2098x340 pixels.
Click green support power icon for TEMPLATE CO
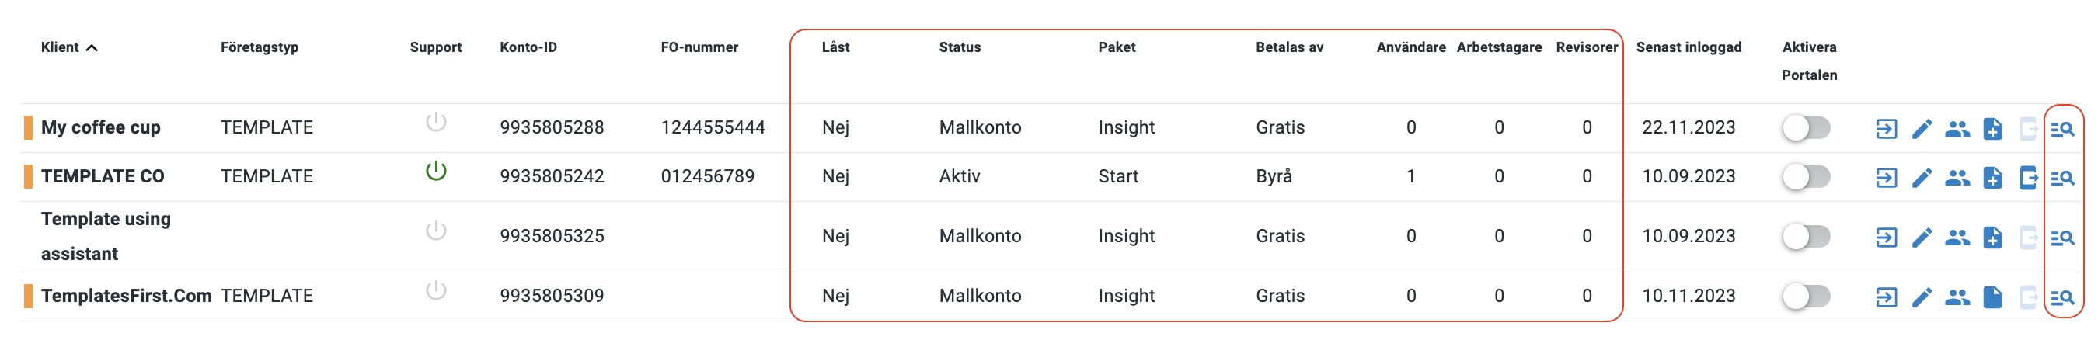(x=437, y=171)
